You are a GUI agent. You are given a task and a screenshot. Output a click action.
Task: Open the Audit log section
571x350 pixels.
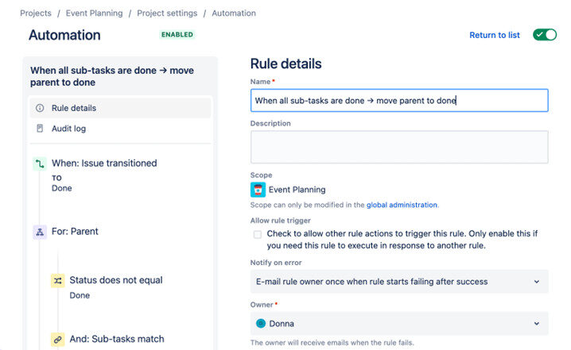(68, 129)
